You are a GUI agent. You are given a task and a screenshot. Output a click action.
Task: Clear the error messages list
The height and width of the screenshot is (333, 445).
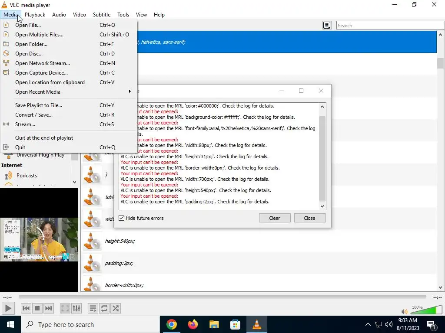pos(275,218)
